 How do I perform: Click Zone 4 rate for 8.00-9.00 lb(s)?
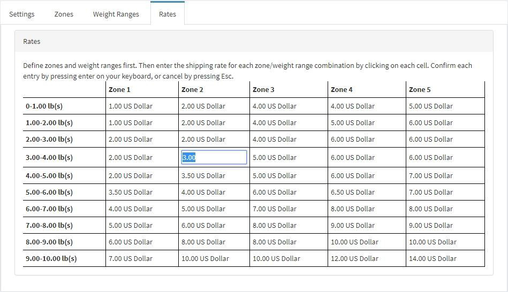click(x=354, y=242)
